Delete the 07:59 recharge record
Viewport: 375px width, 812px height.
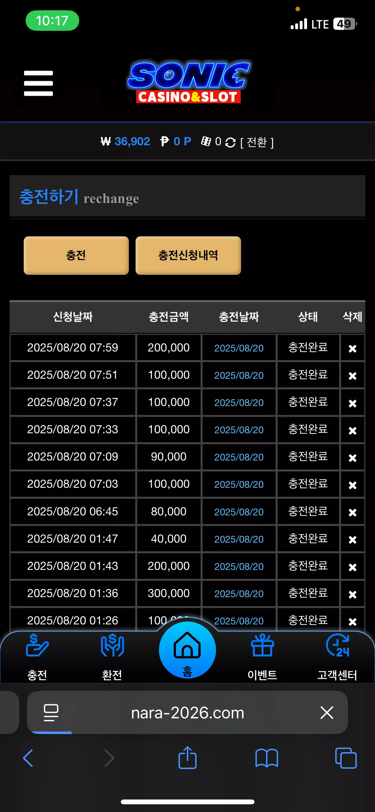[x=353, y=348]
